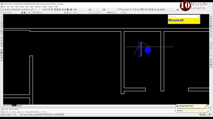This screenshot has height=119, width=213.
Task: Toggle OTRACK in the status bar
Action: tap(46, 115)
